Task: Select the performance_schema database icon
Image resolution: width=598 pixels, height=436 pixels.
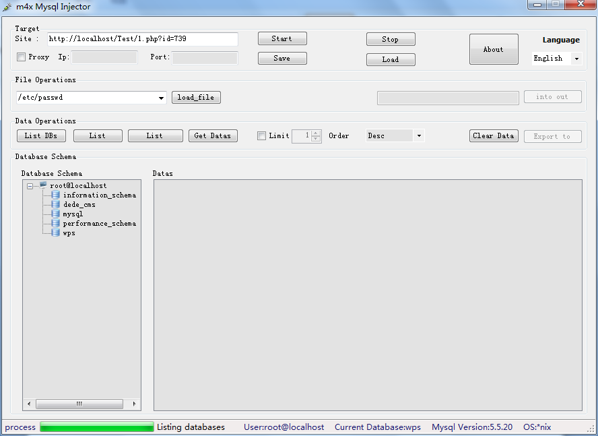Action: point(56,223)
